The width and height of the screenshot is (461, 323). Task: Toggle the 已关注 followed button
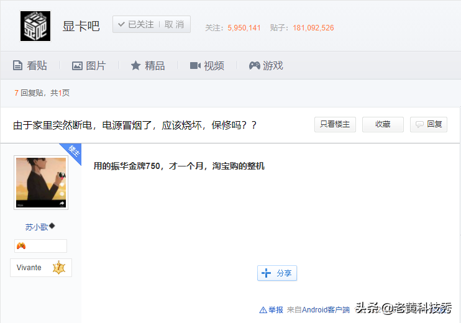[136, 24]
